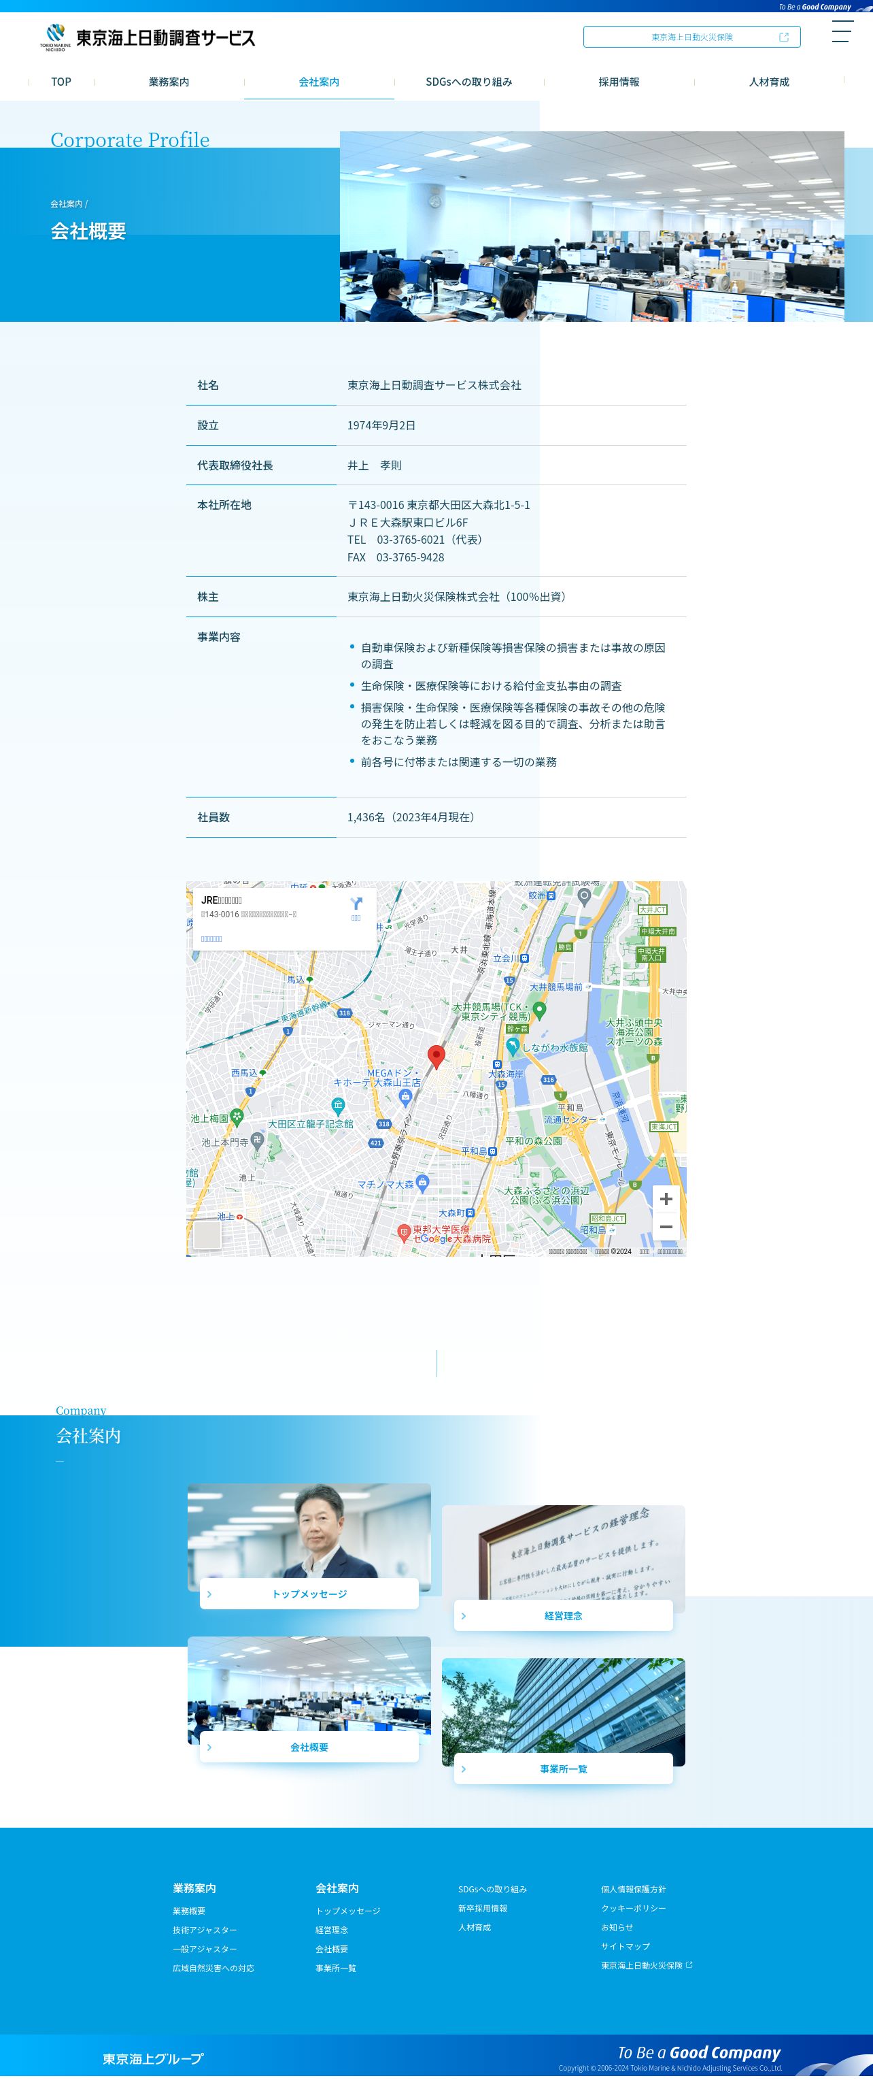Zoom out on the map
873x2089 pixels.
coord(666,1227)
